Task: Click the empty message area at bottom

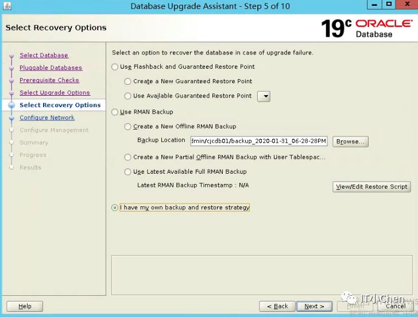Action: tap(262, 275)
